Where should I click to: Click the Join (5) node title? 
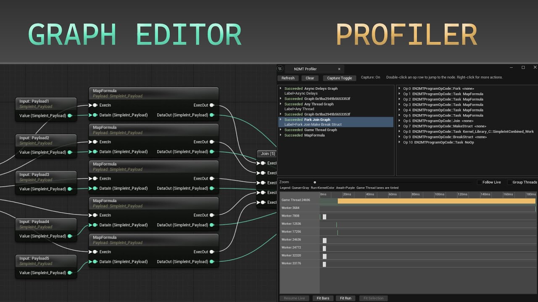pyautogui.click(x=268, y=154)
